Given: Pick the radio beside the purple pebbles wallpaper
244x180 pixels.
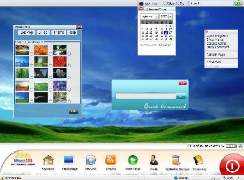Looking at the screenshot, I should (x=69, y=89).
